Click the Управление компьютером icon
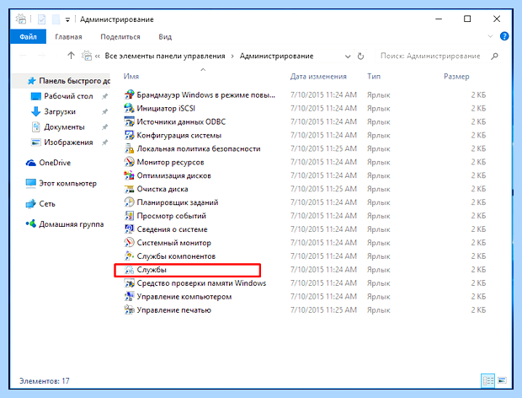This screenshot has width=522, height=398. [129, 296]
